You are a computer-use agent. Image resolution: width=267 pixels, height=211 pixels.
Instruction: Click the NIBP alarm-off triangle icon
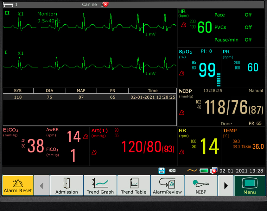pos(181,113)
